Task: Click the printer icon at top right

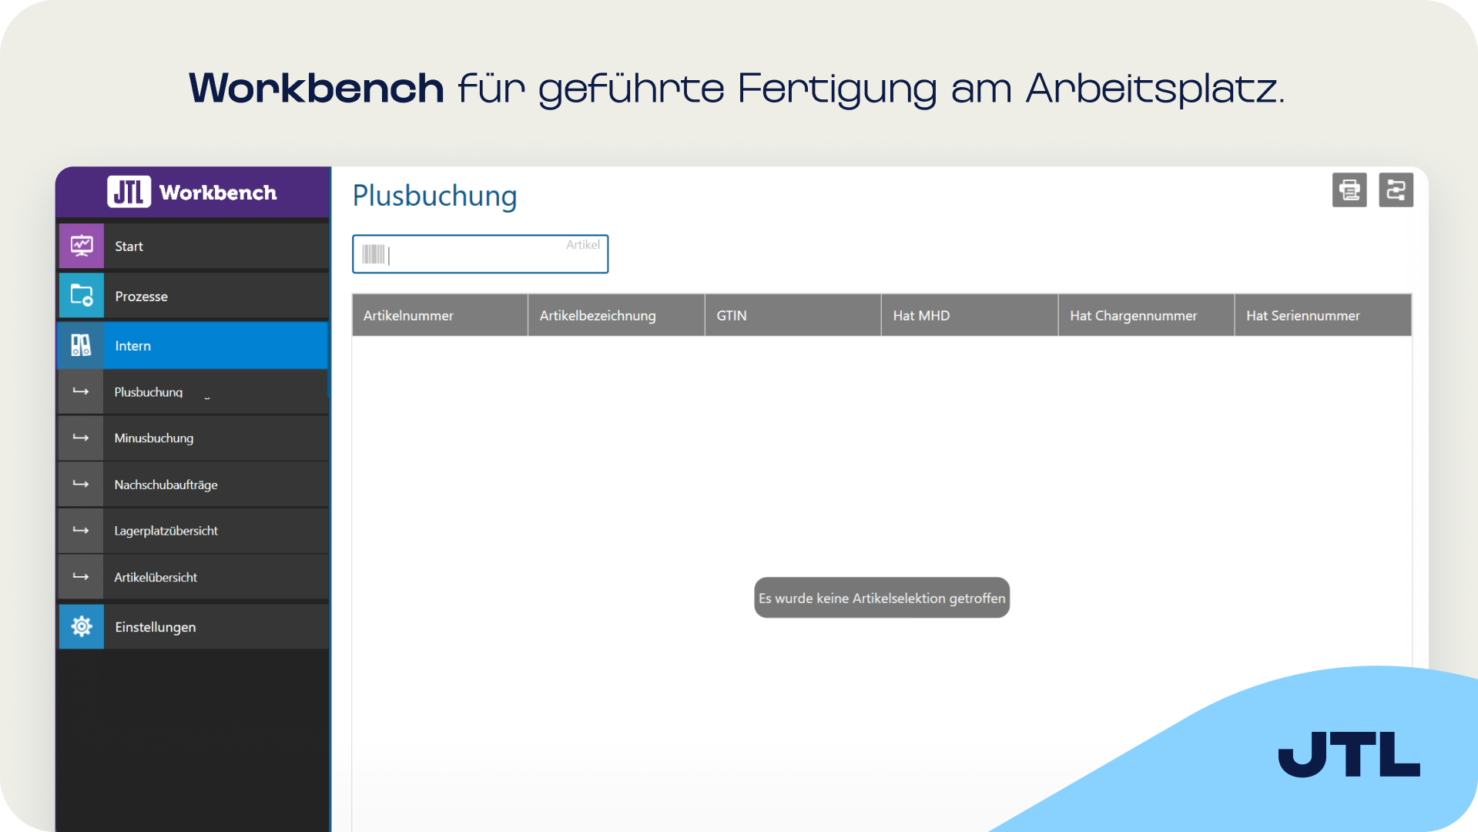Action: 1349,190
